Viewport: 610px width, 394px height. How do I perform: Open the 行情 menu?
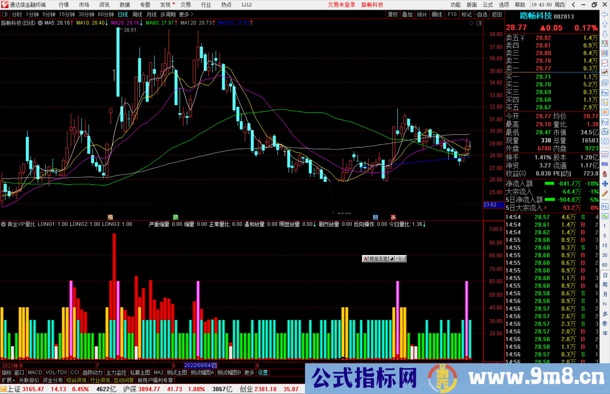64,5
